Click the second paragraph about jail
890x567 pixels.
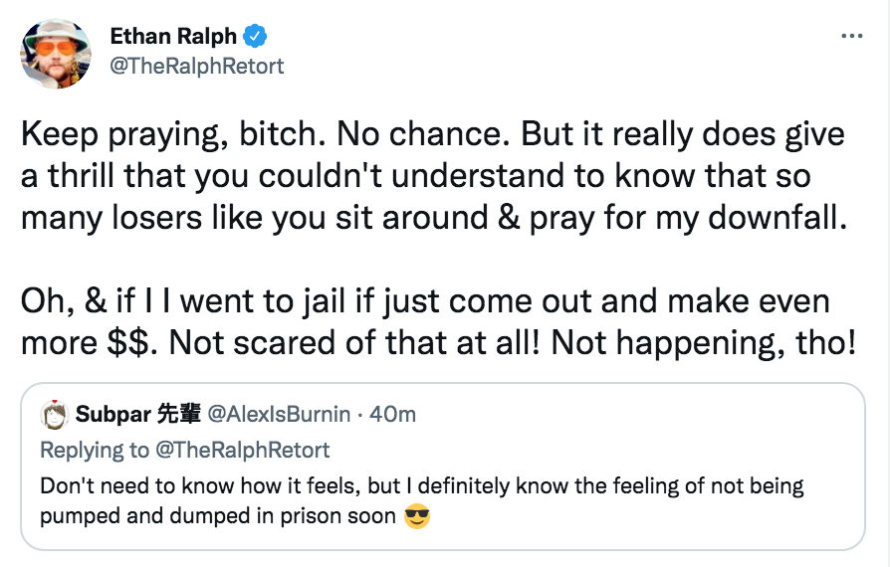click(438, 321)
